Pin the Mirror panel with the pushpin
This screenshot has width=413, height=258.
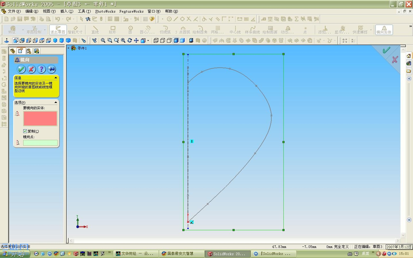point(52,69)
